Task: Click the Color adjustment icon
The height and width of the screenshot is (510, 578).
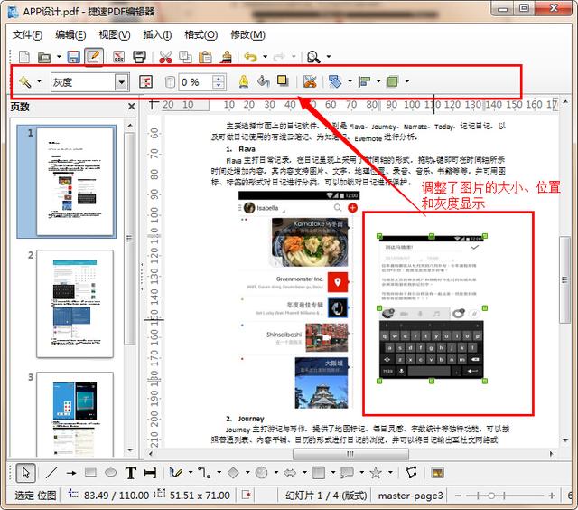Action: 145,81
